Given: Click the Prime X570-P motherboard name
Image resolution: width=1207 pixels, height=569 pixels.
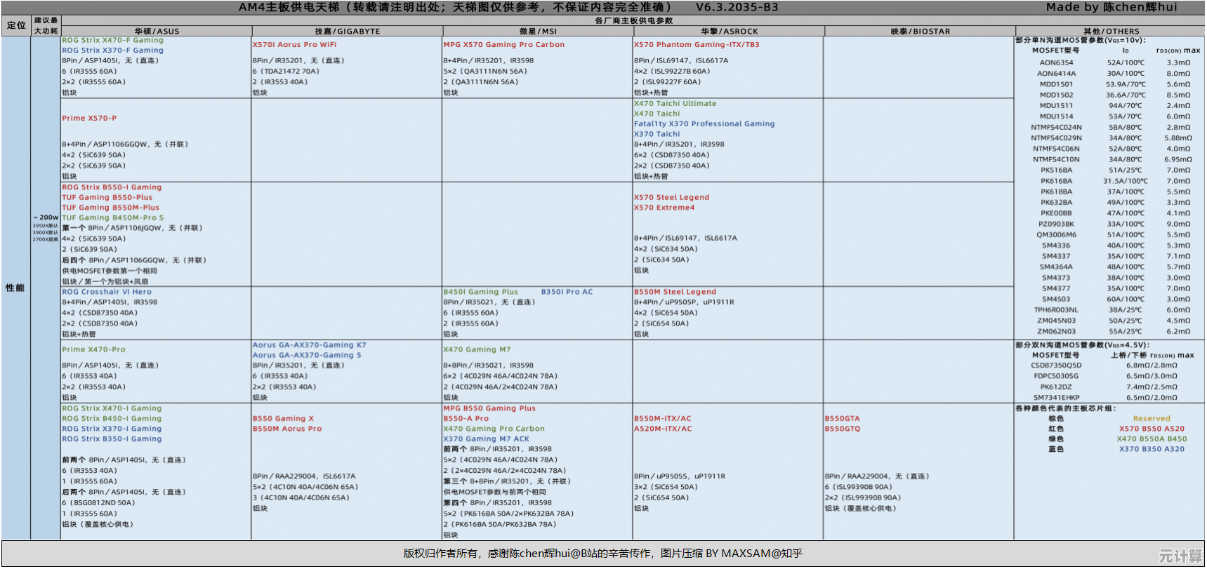Looking at the screenshot, I should [89, 119].
